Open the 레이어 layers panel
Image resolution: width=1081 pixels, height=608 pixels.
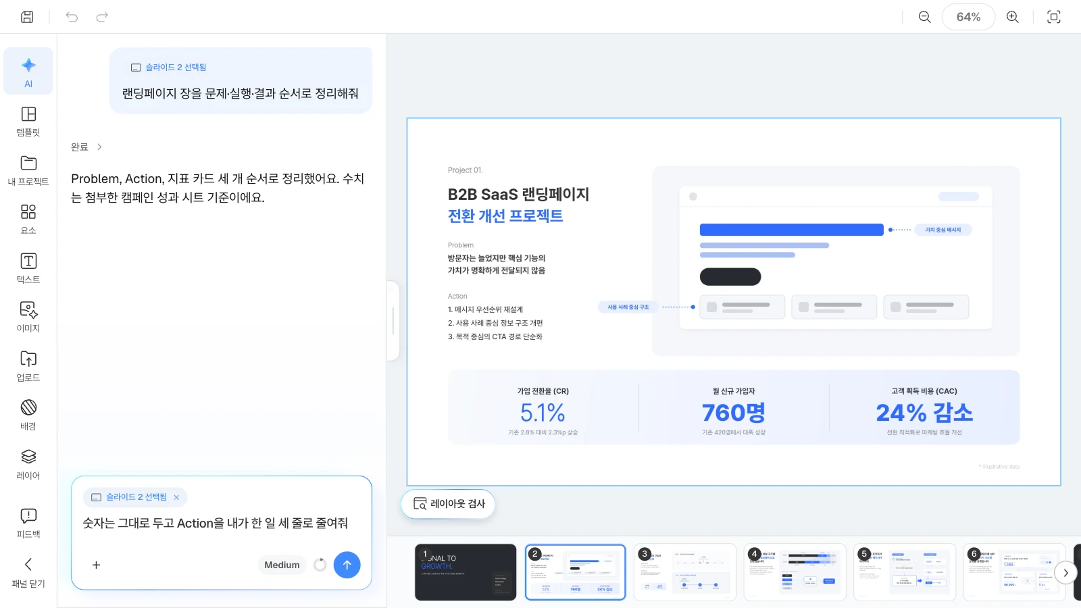28,464
